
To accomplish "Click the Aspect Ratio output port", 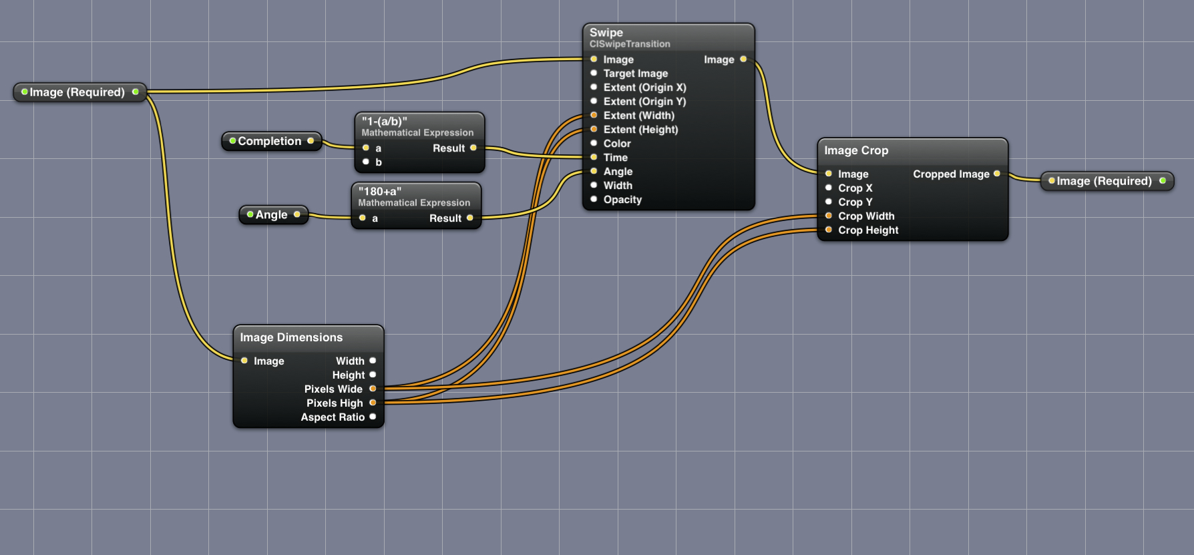I will 373,417.
